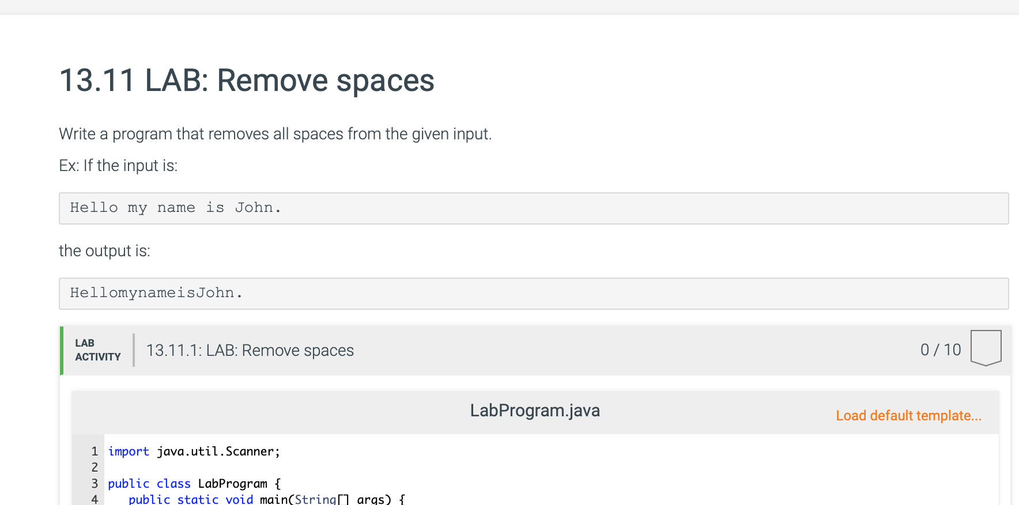Click line number 1 in editor gutter

(x=95, y=451)
